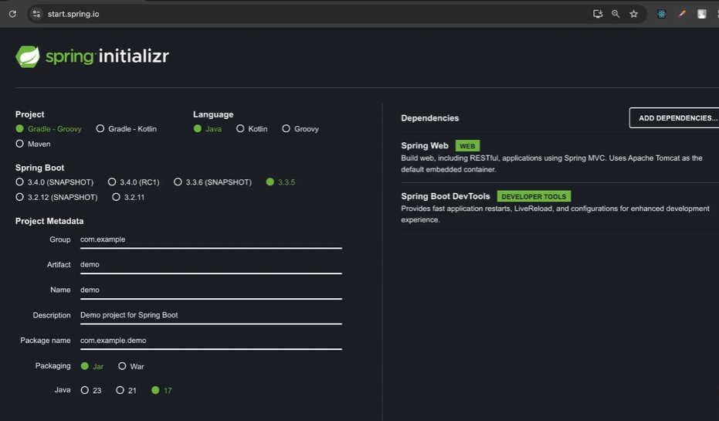Select Spring Boot 3.2.12 (SNAPSHOT)
This screenshot has height=421, width=719.
tap(57, 197)
